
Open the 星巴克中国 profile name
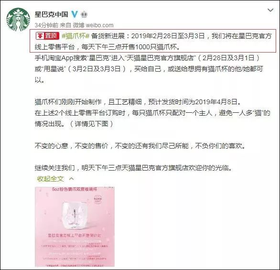pos(52,14)
